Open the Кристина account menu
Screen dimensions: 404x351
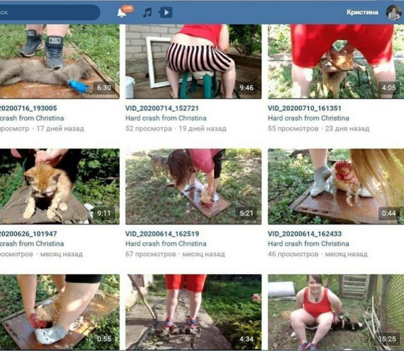tap(363, 12)
